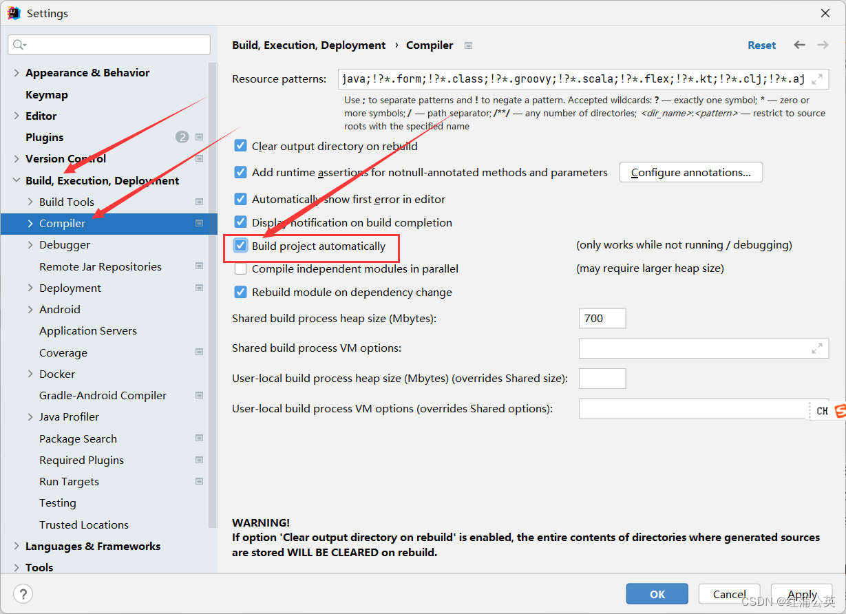Collapse Build, Execution, Deployment section
This screenshot has width=846, height=614.
click(x=17, y=180)
